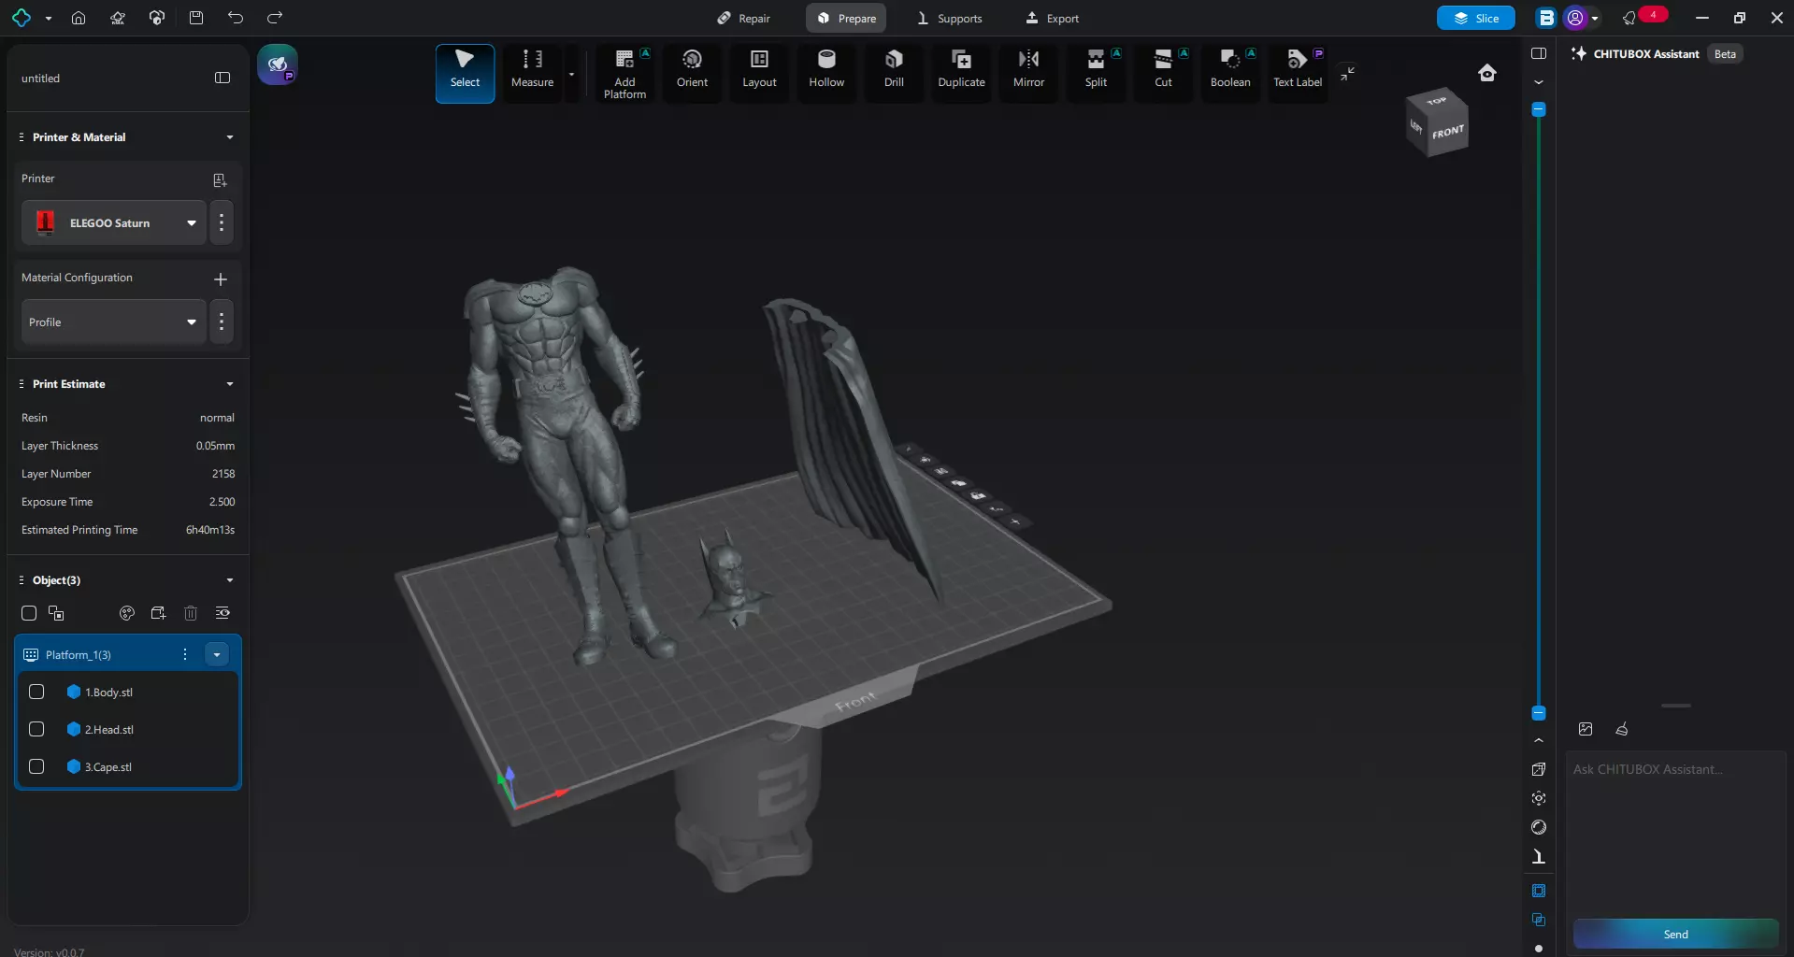
Task: Open Profile more options menu
Action: pos(222,321)
